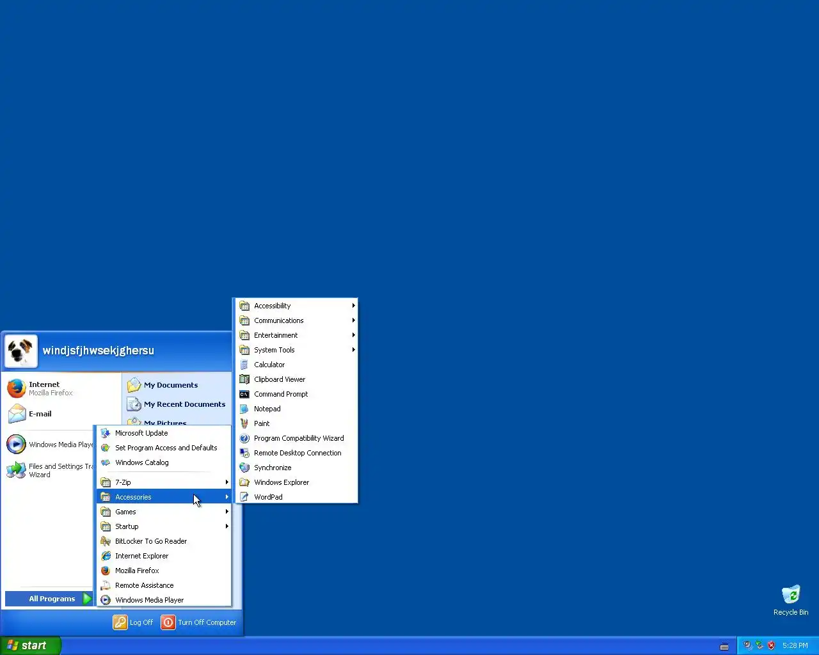The width and height of the screenshot is (819, 655).
Task: Click the E-mail envelope icon
Action: coord(17,414)
